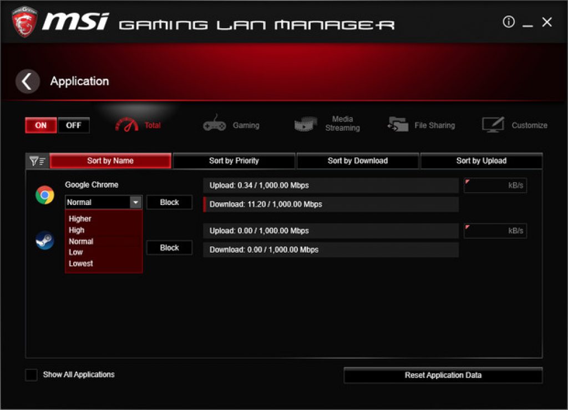Select the Gaming gamepad icon
The width and height of the screenshot is (568, 410).
214,124
